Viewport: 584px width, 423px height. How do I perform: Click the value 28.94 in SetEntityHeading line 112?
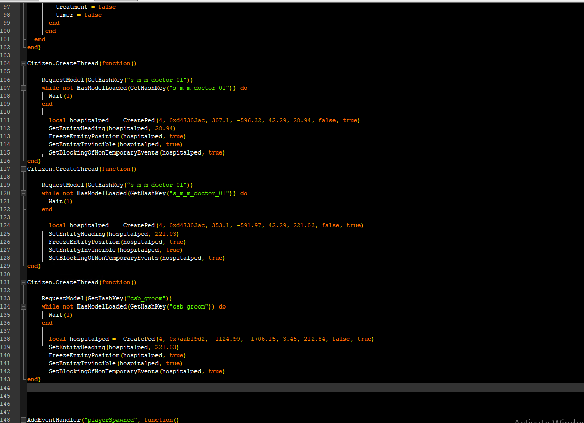coord(164,129)
